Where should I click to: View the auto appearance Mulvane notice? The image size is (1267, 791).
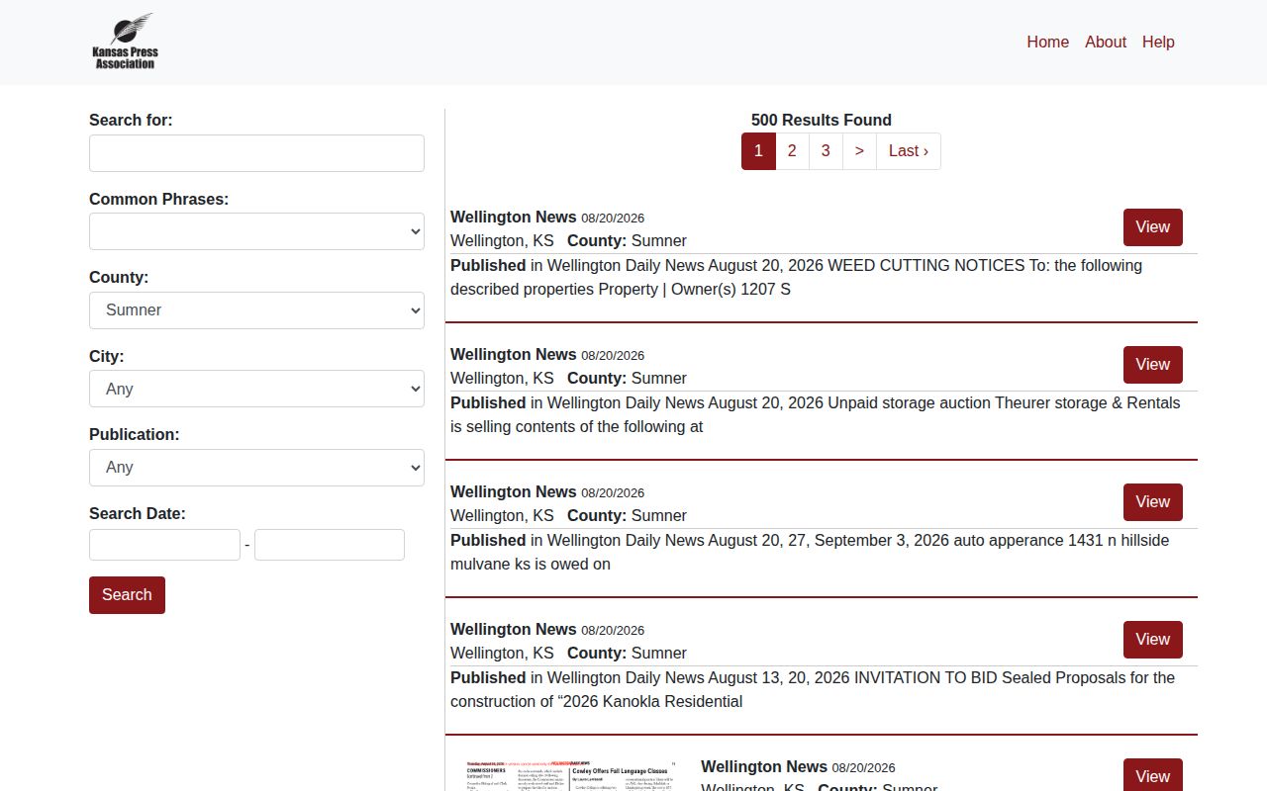click(x=1152, y=502)
